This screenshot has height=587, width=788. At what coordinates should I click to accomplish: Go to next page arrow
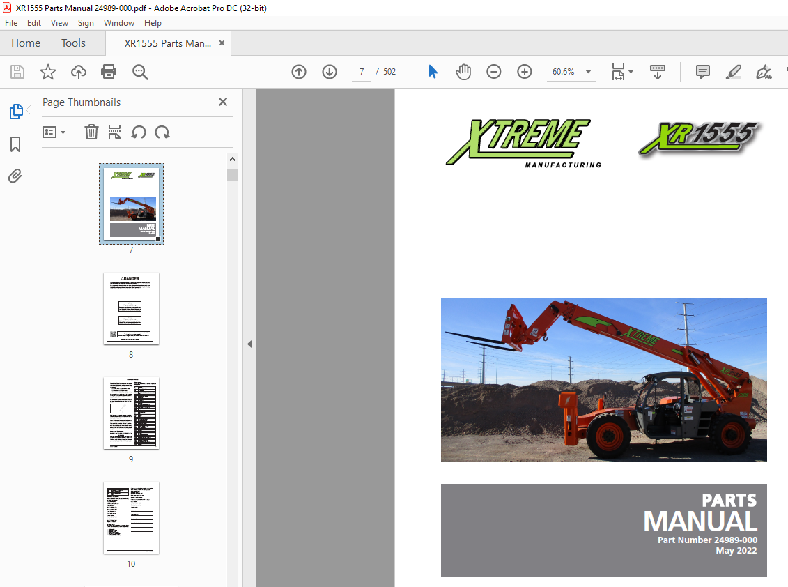[329, 72]
